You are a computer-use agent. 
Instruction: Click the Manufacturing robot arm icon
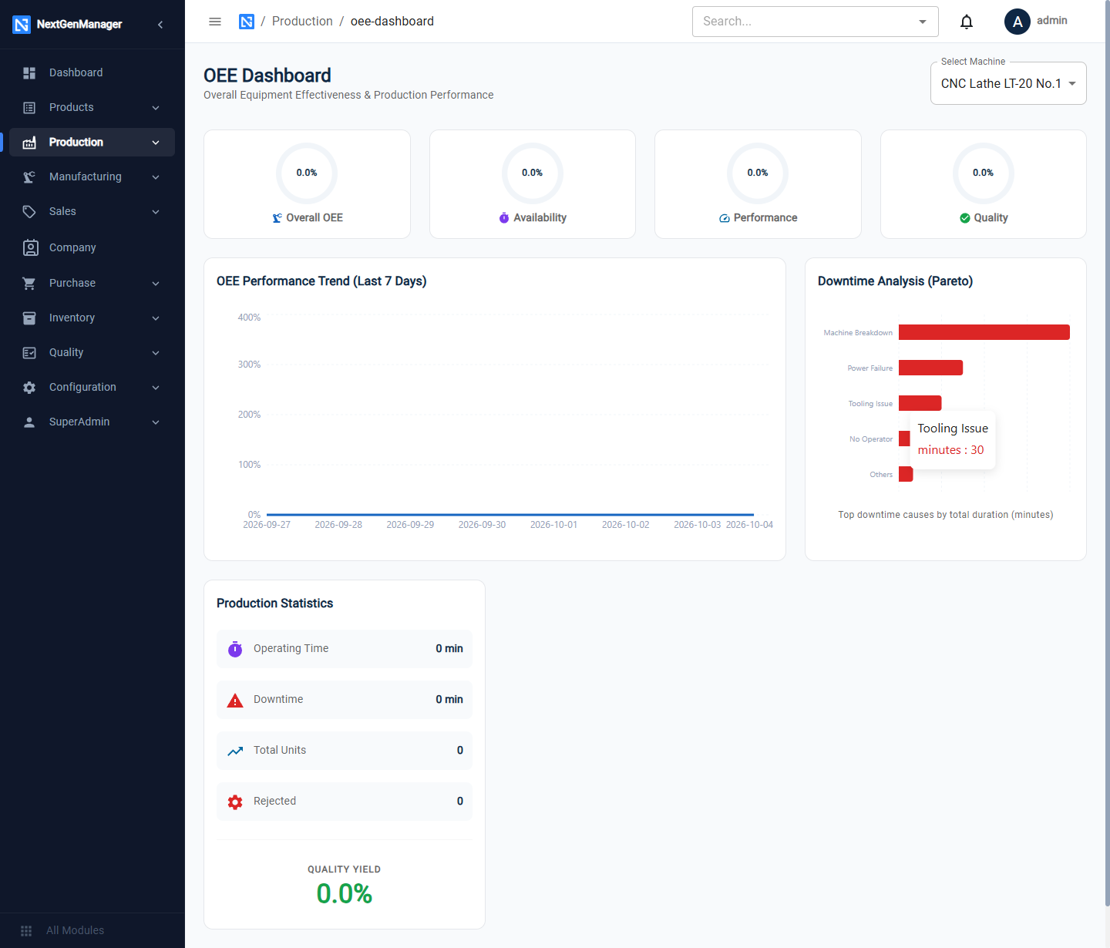pos(29,177)
